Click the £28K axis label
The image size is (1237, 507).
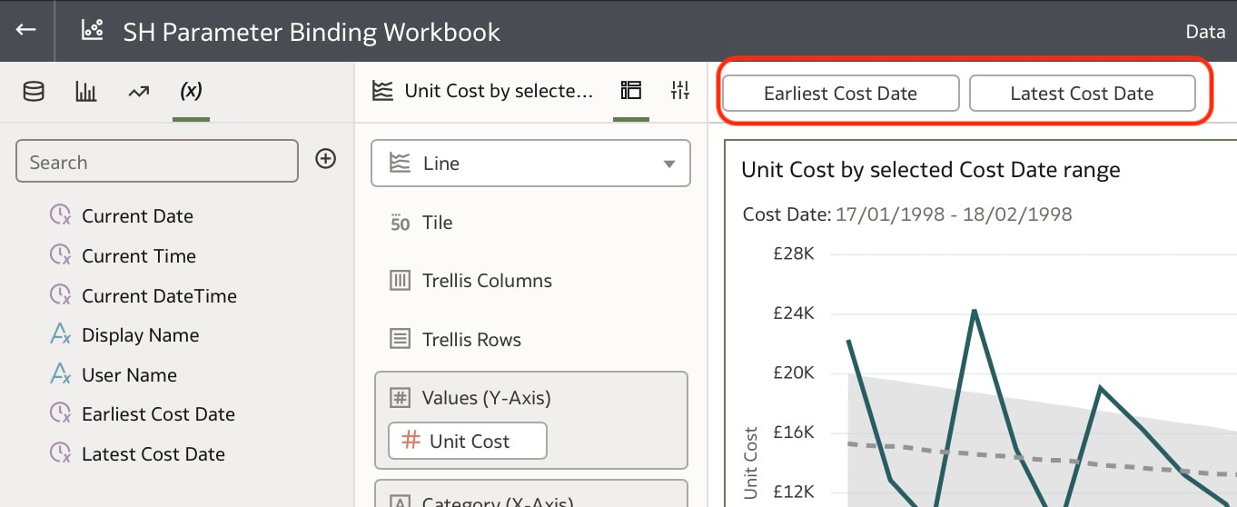click(793, 253)
